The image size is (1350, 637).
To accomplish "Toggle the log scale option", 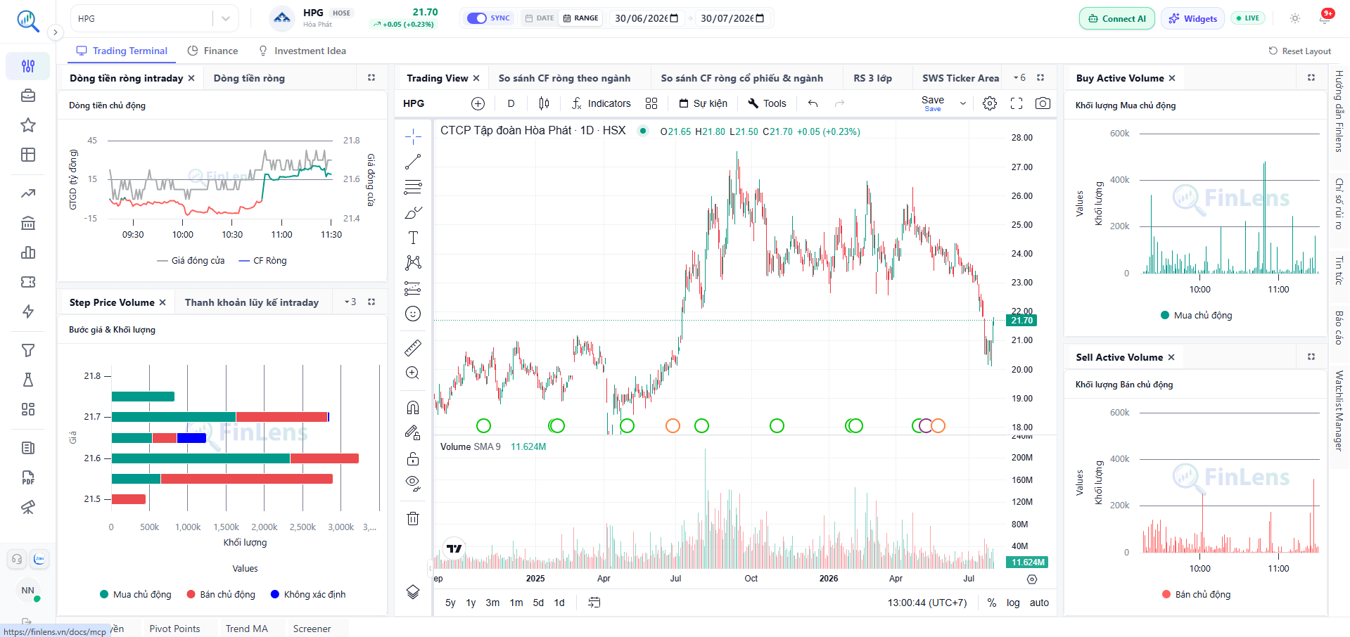I will coord(1013,603).
